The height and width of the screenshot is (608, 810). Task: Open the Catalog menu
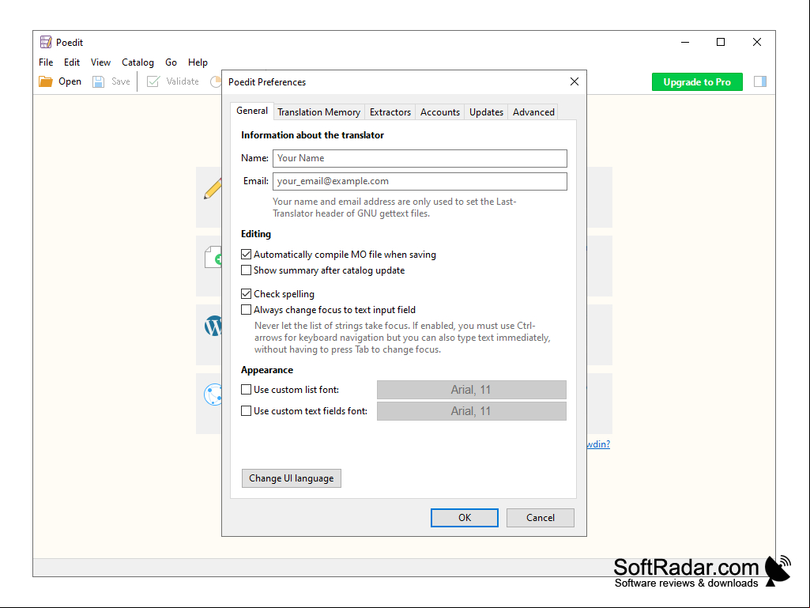[138, 62]
